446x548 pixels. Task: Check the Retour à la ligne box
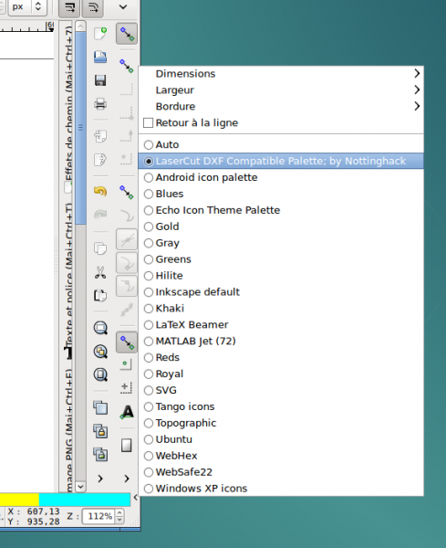(148, 122)
